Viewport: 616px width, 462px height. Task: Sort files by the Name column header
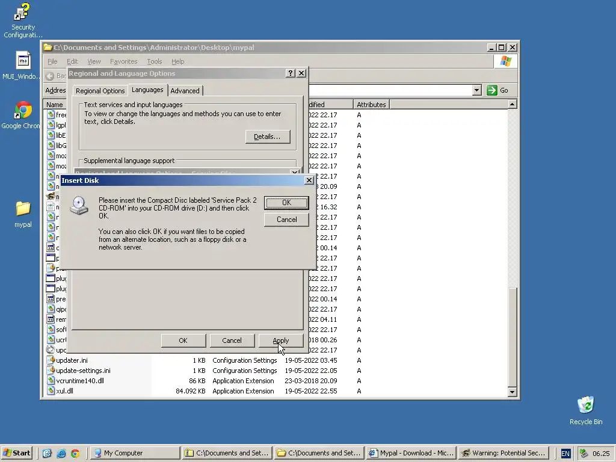pyautogui.click(x=55, y=105)
